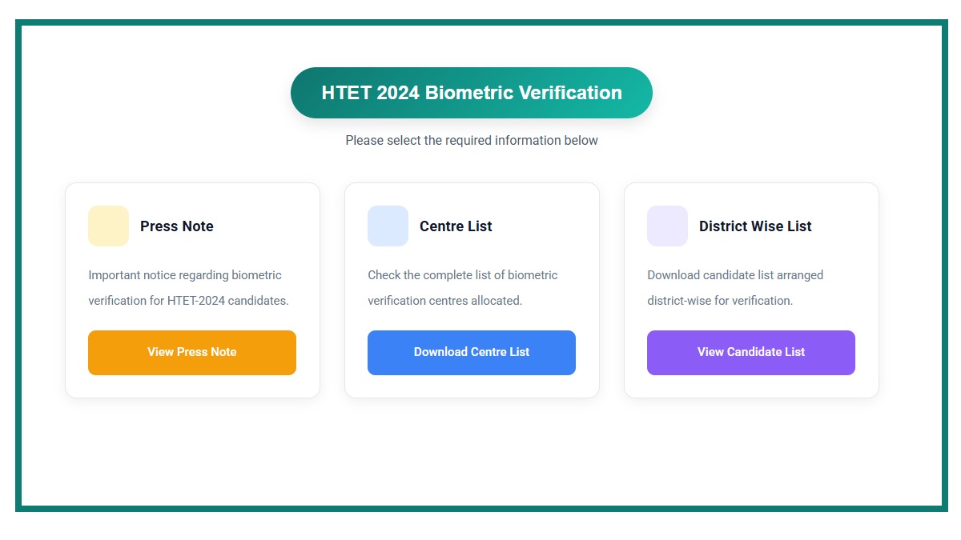The image size is (961, 540).
Task: Click the light blue Centre List icon
Action: [x=388, y=226]
